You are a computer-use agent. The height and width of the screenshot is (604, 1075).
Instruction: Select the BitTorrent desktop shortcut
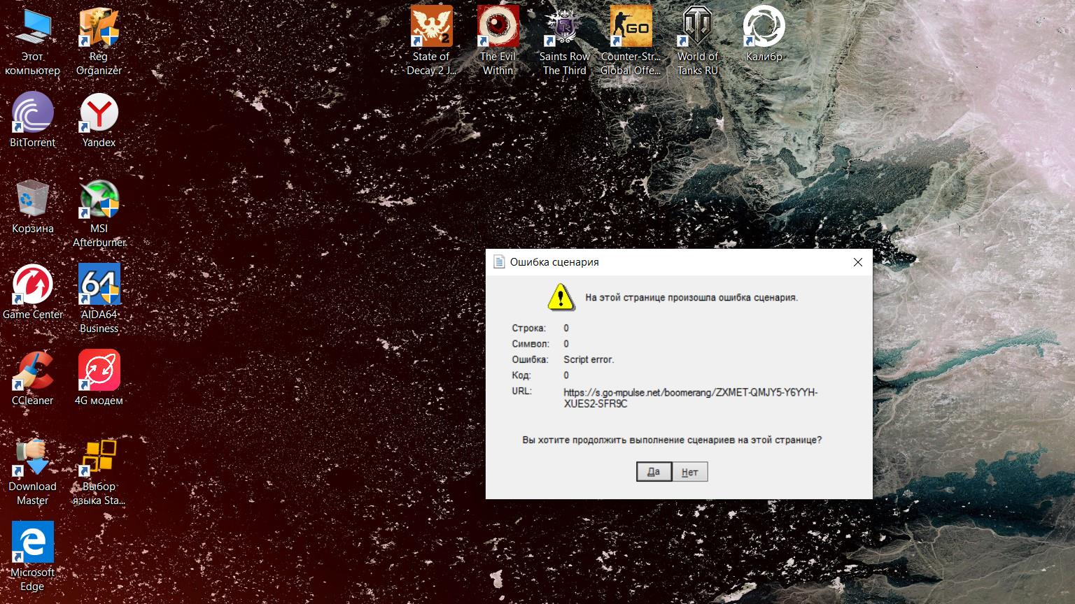(32, 120)
